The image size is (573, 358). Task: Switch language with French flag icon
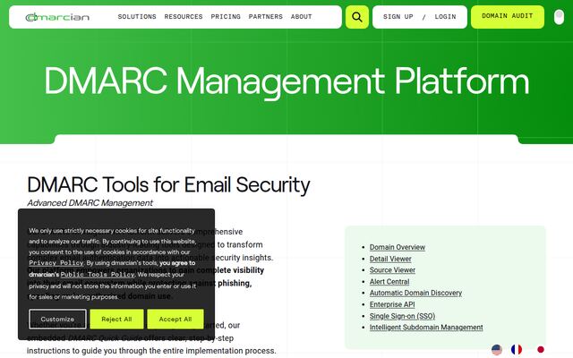tap(517, 350)
